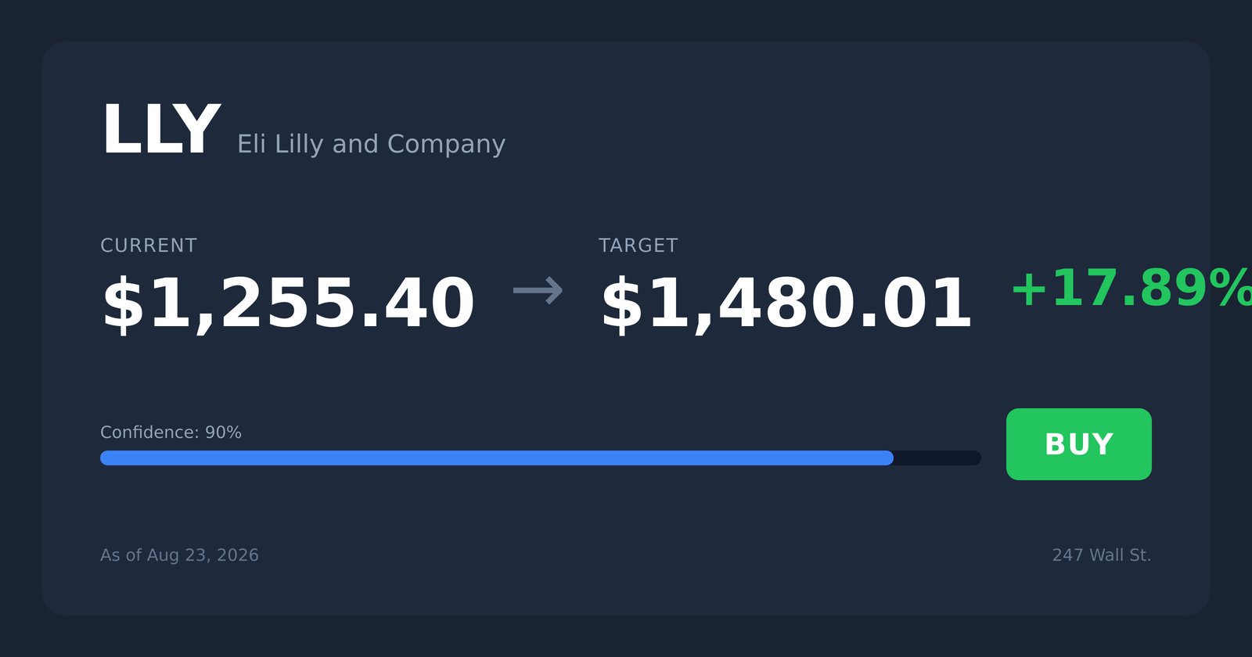The height and width of the screenshot is (657, 1252).
Task: Click the blue filled confidence bar
Action: pos(497,458)
